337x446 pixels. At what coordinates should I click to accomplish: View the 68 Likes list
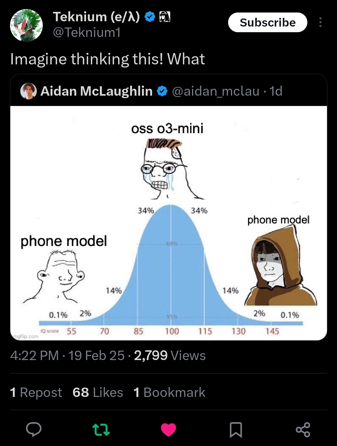[98, 392]
